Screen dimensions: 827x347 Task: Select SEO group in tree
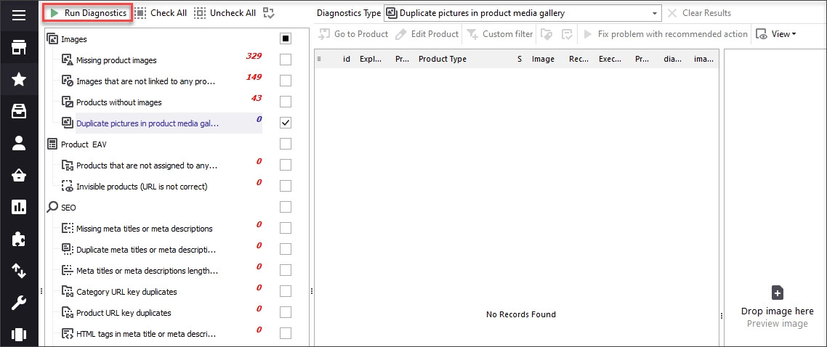[x=68, y=208]
